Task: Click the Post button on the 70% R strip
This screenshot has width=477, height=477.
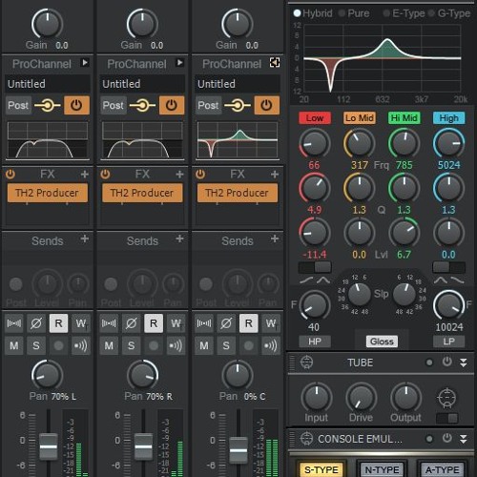Action: click(113, 105)
